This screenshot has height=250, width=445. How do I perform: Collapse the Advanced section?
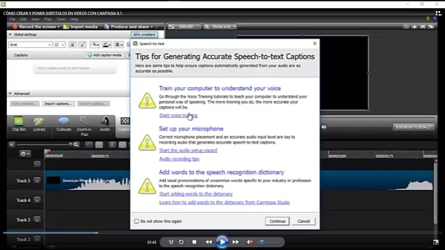[10, 94]
